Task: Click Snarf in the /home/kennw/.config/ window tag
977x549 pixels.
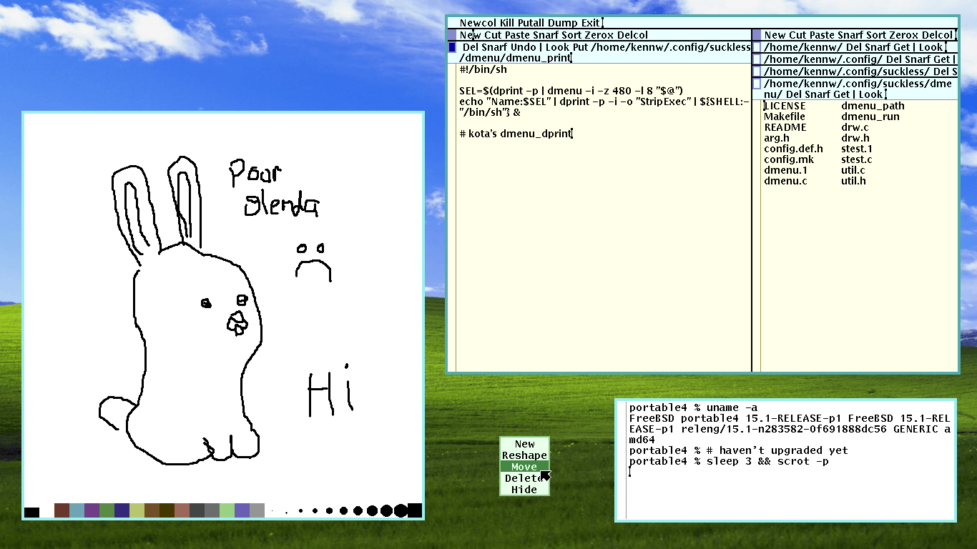Action: pyautogui.click(x=916, y=59)
